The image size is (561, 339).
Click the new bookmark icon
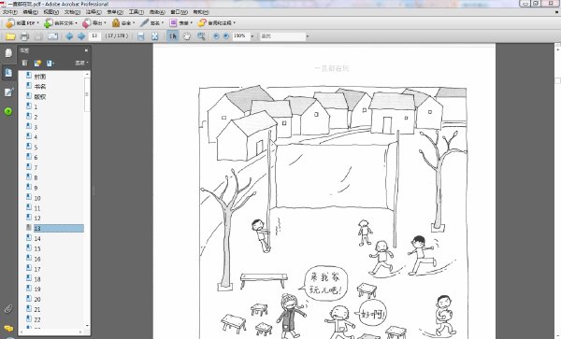pos(37,64)
